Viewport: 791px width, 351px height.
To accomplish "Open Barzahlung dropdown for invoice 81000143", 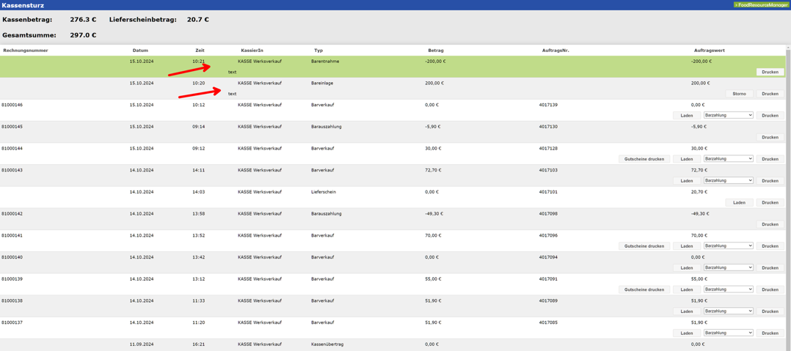I will click(728, 180).
